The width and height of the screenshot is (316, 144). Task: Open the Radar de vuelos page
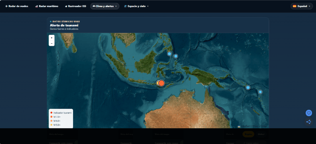[17, 6]
